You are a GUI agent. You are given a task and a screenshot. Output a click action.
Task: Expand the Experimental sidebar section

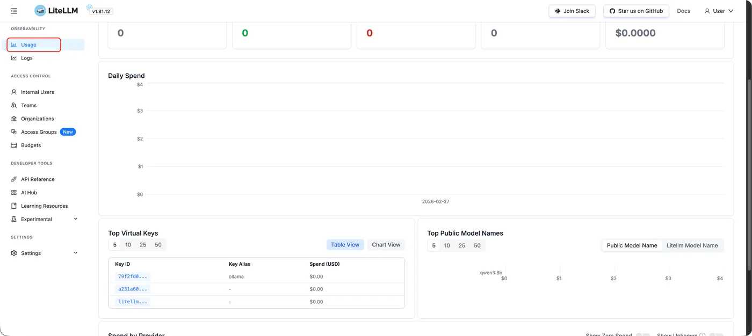(75, 219)
